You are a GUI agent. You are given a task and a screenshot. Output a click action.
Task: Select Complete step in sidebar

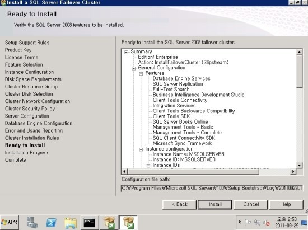coord(15,160)
